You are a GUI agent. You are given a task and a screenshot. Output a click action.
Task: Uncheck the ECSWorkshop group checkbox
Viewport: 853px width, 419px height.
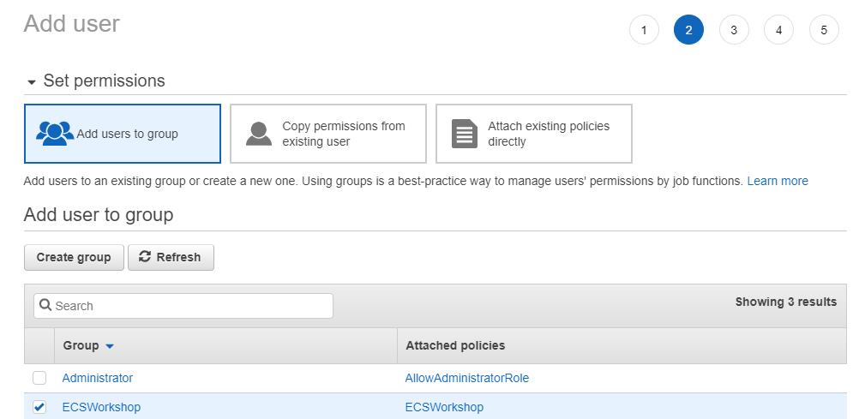[x=39, y=407]
